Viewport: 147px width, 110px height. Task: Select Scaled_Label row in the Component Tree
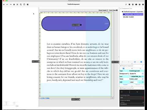133,14
